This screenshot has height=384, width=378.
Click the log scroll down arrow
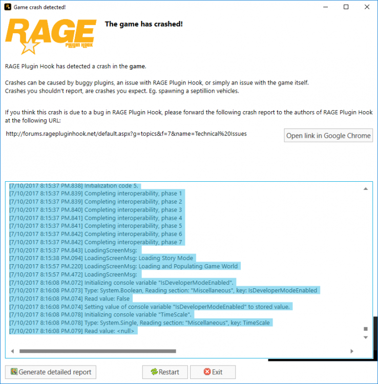pyautogui.click(x=366, y=337)
